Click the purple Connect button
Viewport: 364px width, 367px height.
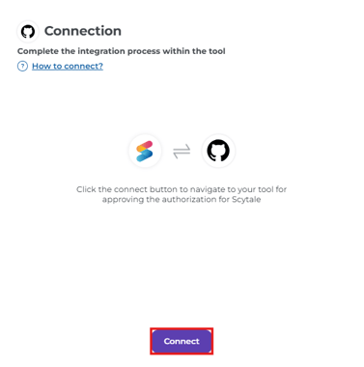click(x=182, y=341)
